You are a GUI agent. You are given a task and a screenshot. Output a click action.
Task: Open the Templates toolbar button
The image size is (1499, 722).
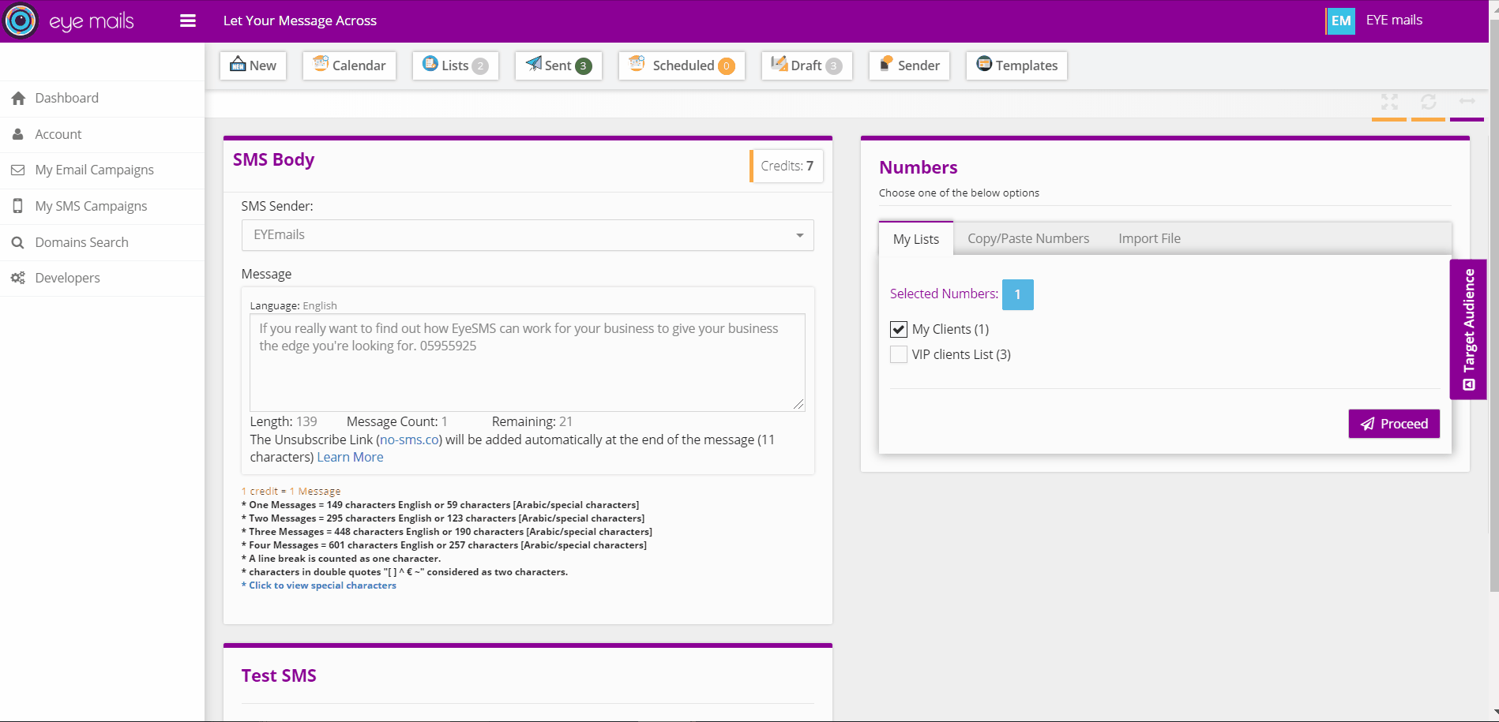[x=1016, y=65]
